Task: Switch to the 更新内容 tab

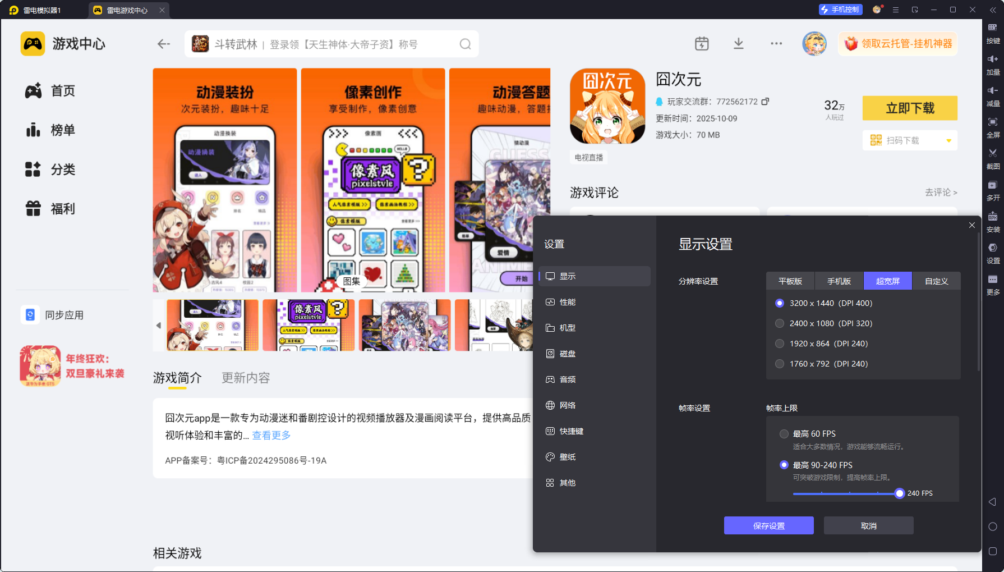Action: pyautogui.click(x=246, y=378)
